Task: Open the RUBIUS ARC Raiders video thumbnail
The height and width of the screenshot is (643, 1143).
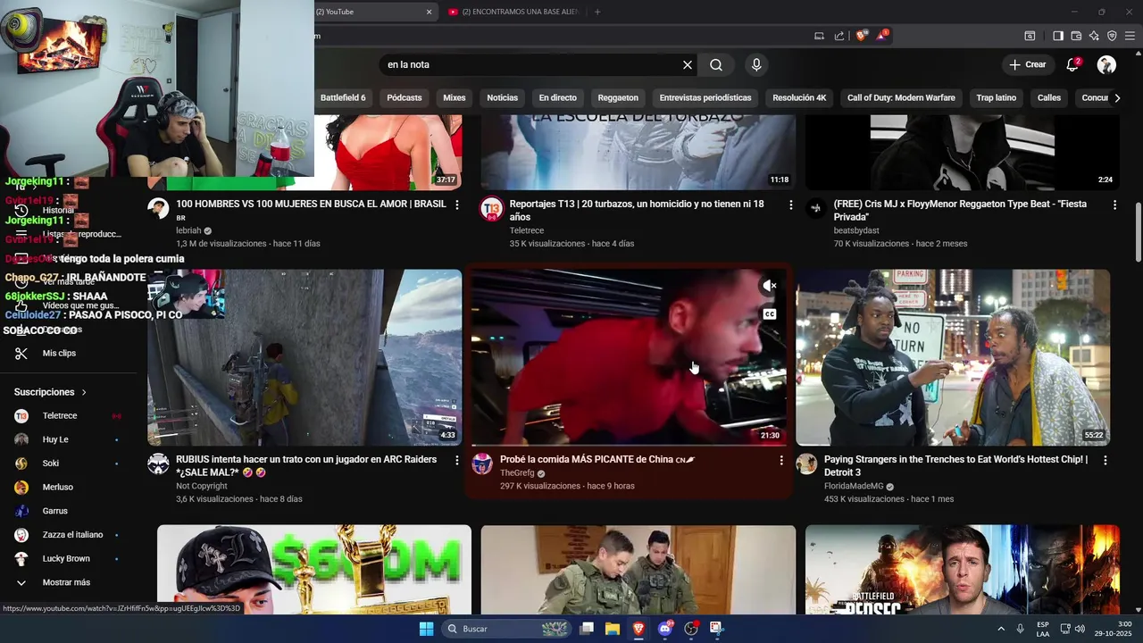Action: coord(305,357)
